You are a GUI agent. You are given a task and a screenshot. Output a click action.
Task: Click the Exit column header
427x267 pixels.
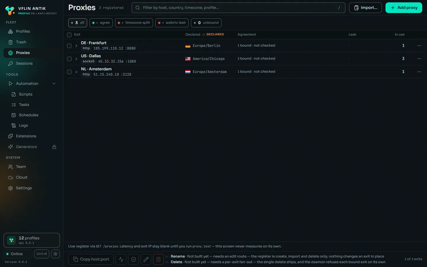77,35
